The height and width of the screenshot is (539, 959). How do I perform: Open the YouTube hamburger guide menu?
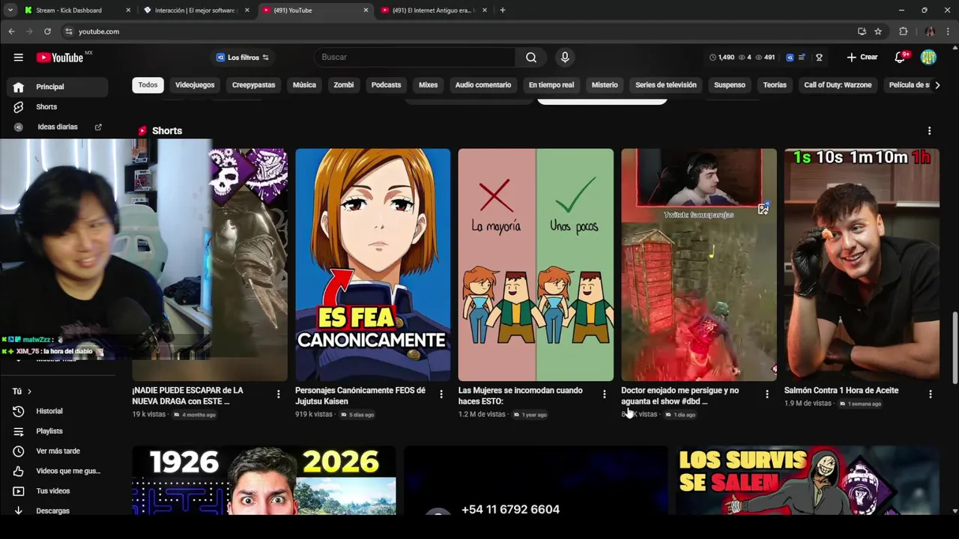18,58
